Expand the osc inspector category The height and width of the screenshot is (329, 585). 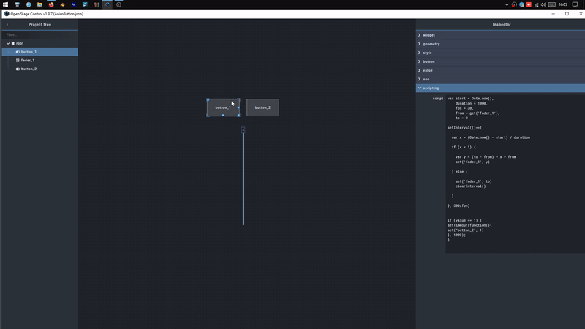pyautogui.click(x=500, y=79)
